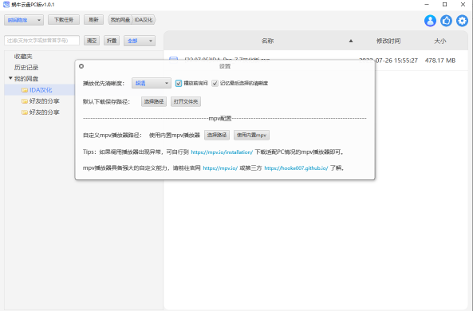Open the 全部 filter type dropdown
This screenshot has width=473, height=311.
coord(140,41)
